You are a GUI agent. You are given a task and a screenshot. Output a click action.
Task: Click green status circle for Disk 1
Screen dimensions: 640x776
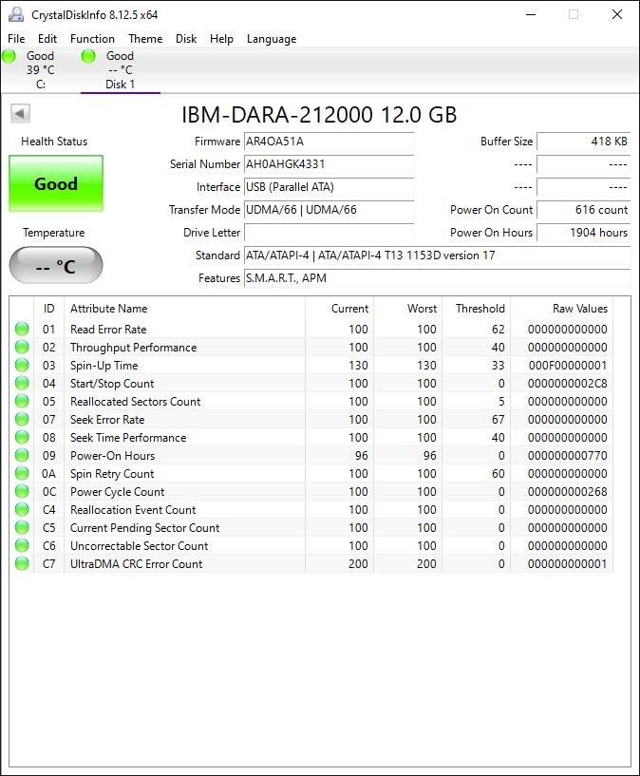[88, 56]
